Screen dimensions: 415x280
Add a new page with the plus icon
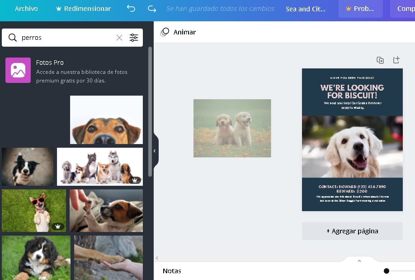396,59
